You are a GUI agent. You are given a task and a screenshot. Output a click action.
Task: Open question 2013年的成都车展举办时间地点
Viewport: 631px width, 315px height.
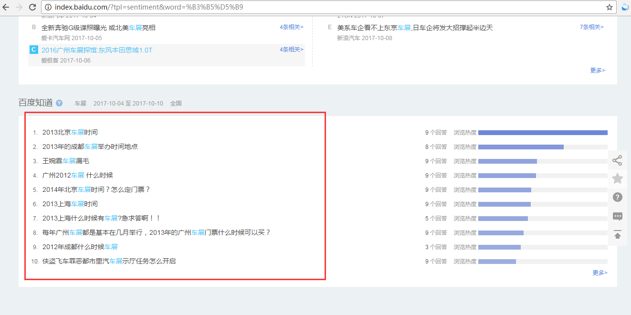click(x=90, y=147)
